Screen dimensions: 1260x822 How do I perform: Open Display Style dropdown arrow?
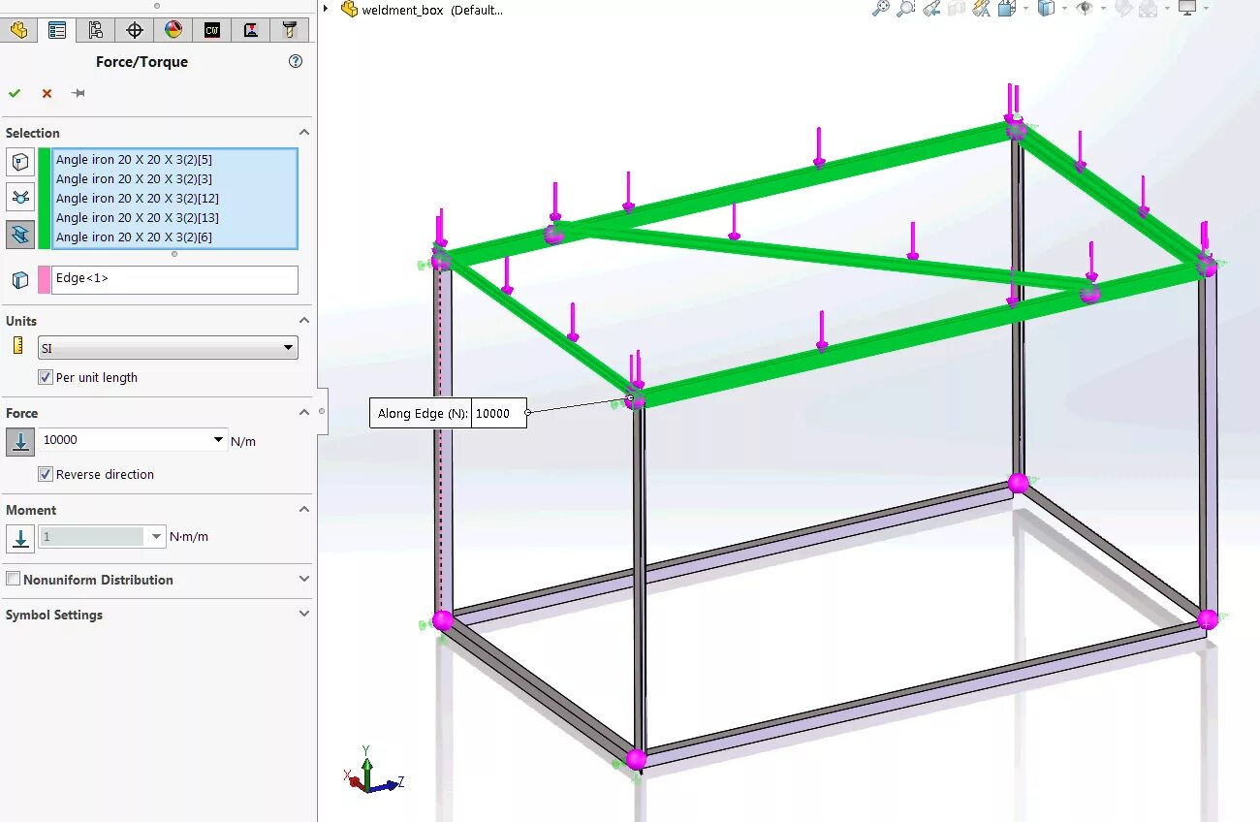pos(1064,9)
